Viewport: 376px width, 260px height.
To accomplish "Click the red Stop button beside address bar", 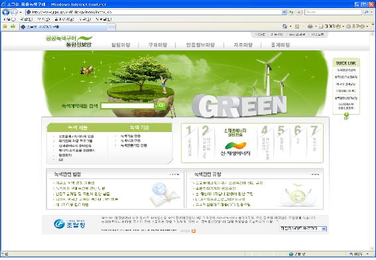I will [x=299, y=12].
